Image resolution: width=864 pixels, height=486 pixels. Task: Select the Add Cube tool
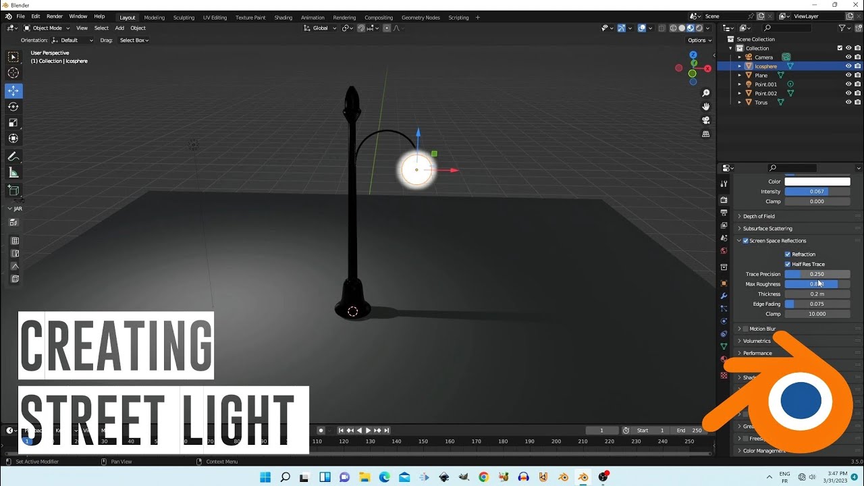point(13,190)
